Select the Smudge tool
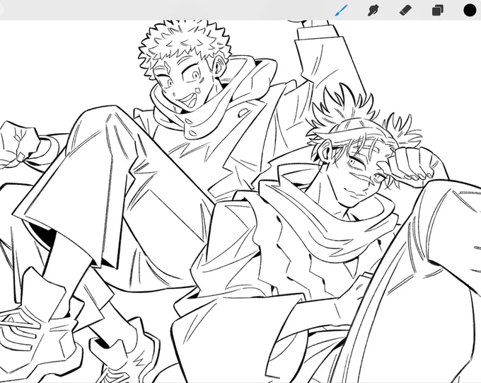 [x=373, y=11]
